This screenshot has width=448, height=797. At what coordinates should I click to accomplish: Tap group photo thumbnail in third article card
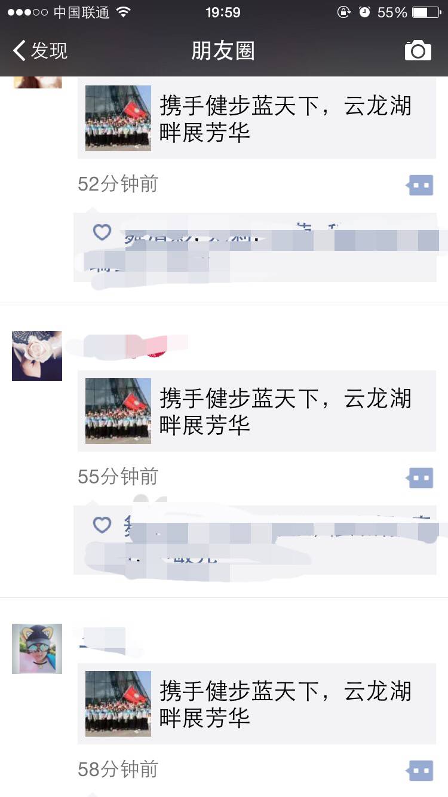pos(118,704)
